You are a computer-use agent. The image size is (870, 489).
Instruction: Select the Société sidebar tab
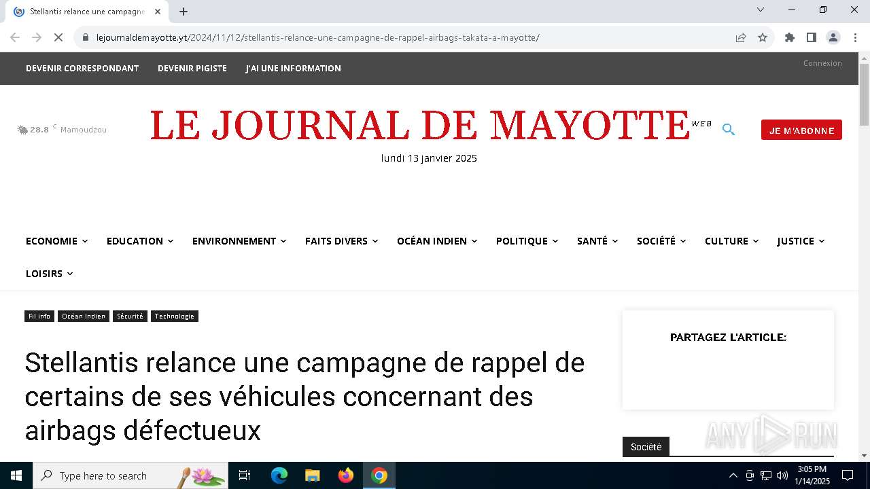pyautogui.click(x=646, y=447)
